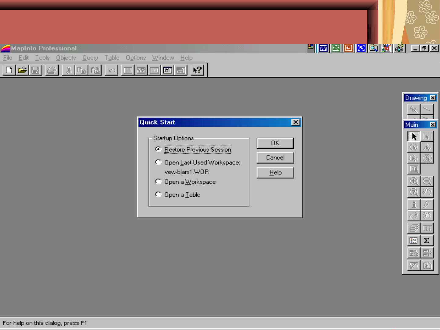Click the Undo arrow icon

[x=112, y=70]
